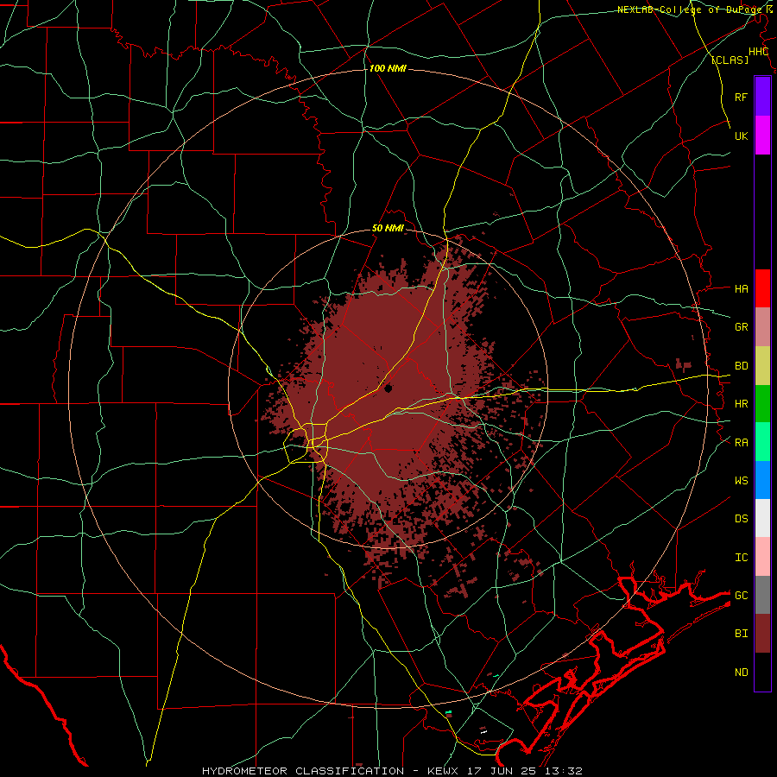The height and width of the screenshot is (777, 777).
Task: Click the 13:32 timestamp
Action: tap(564, 771)
